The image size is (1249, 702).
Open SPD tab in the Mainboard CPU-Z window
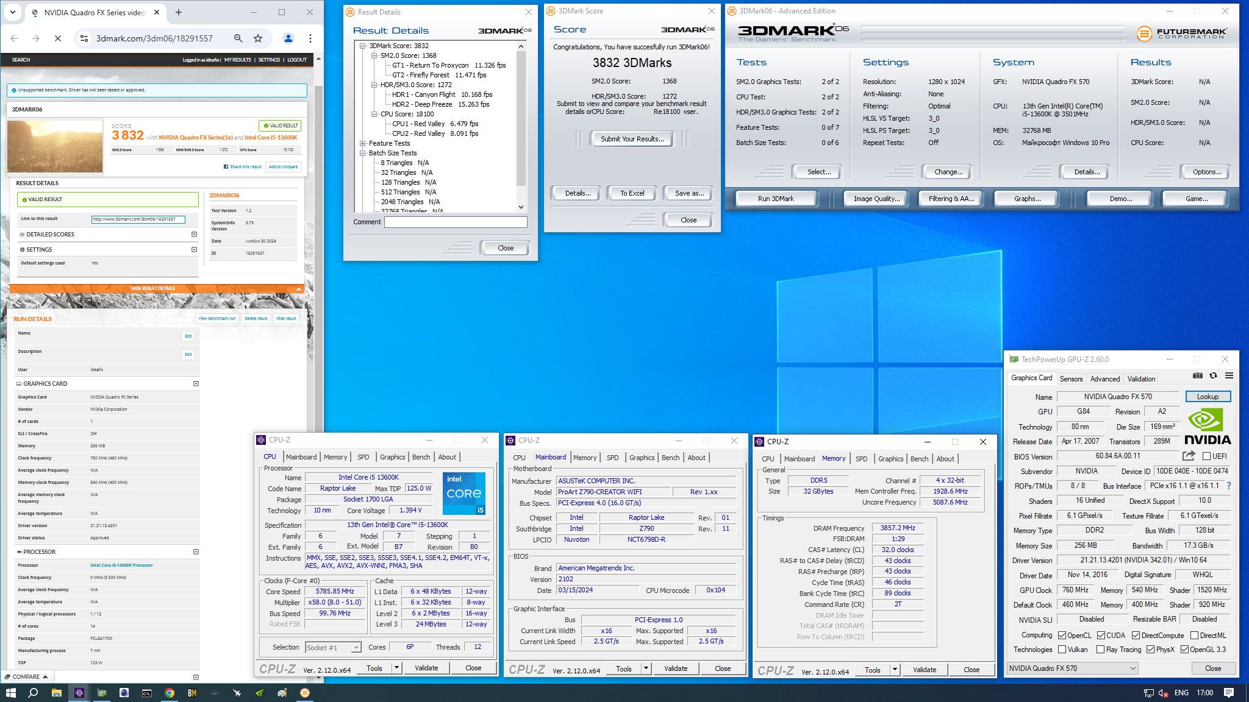[613, 458]
